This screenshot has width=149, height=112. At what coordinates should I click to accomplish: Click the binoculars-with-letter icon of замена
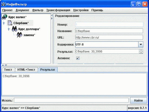point(20,35)
